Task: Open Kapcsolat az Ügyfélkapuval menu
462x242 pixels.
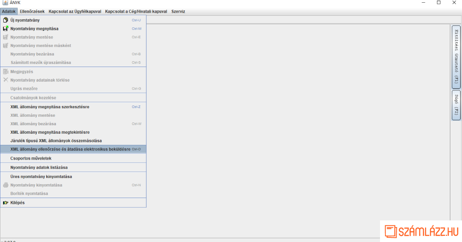Action: (x=75, y=12)
